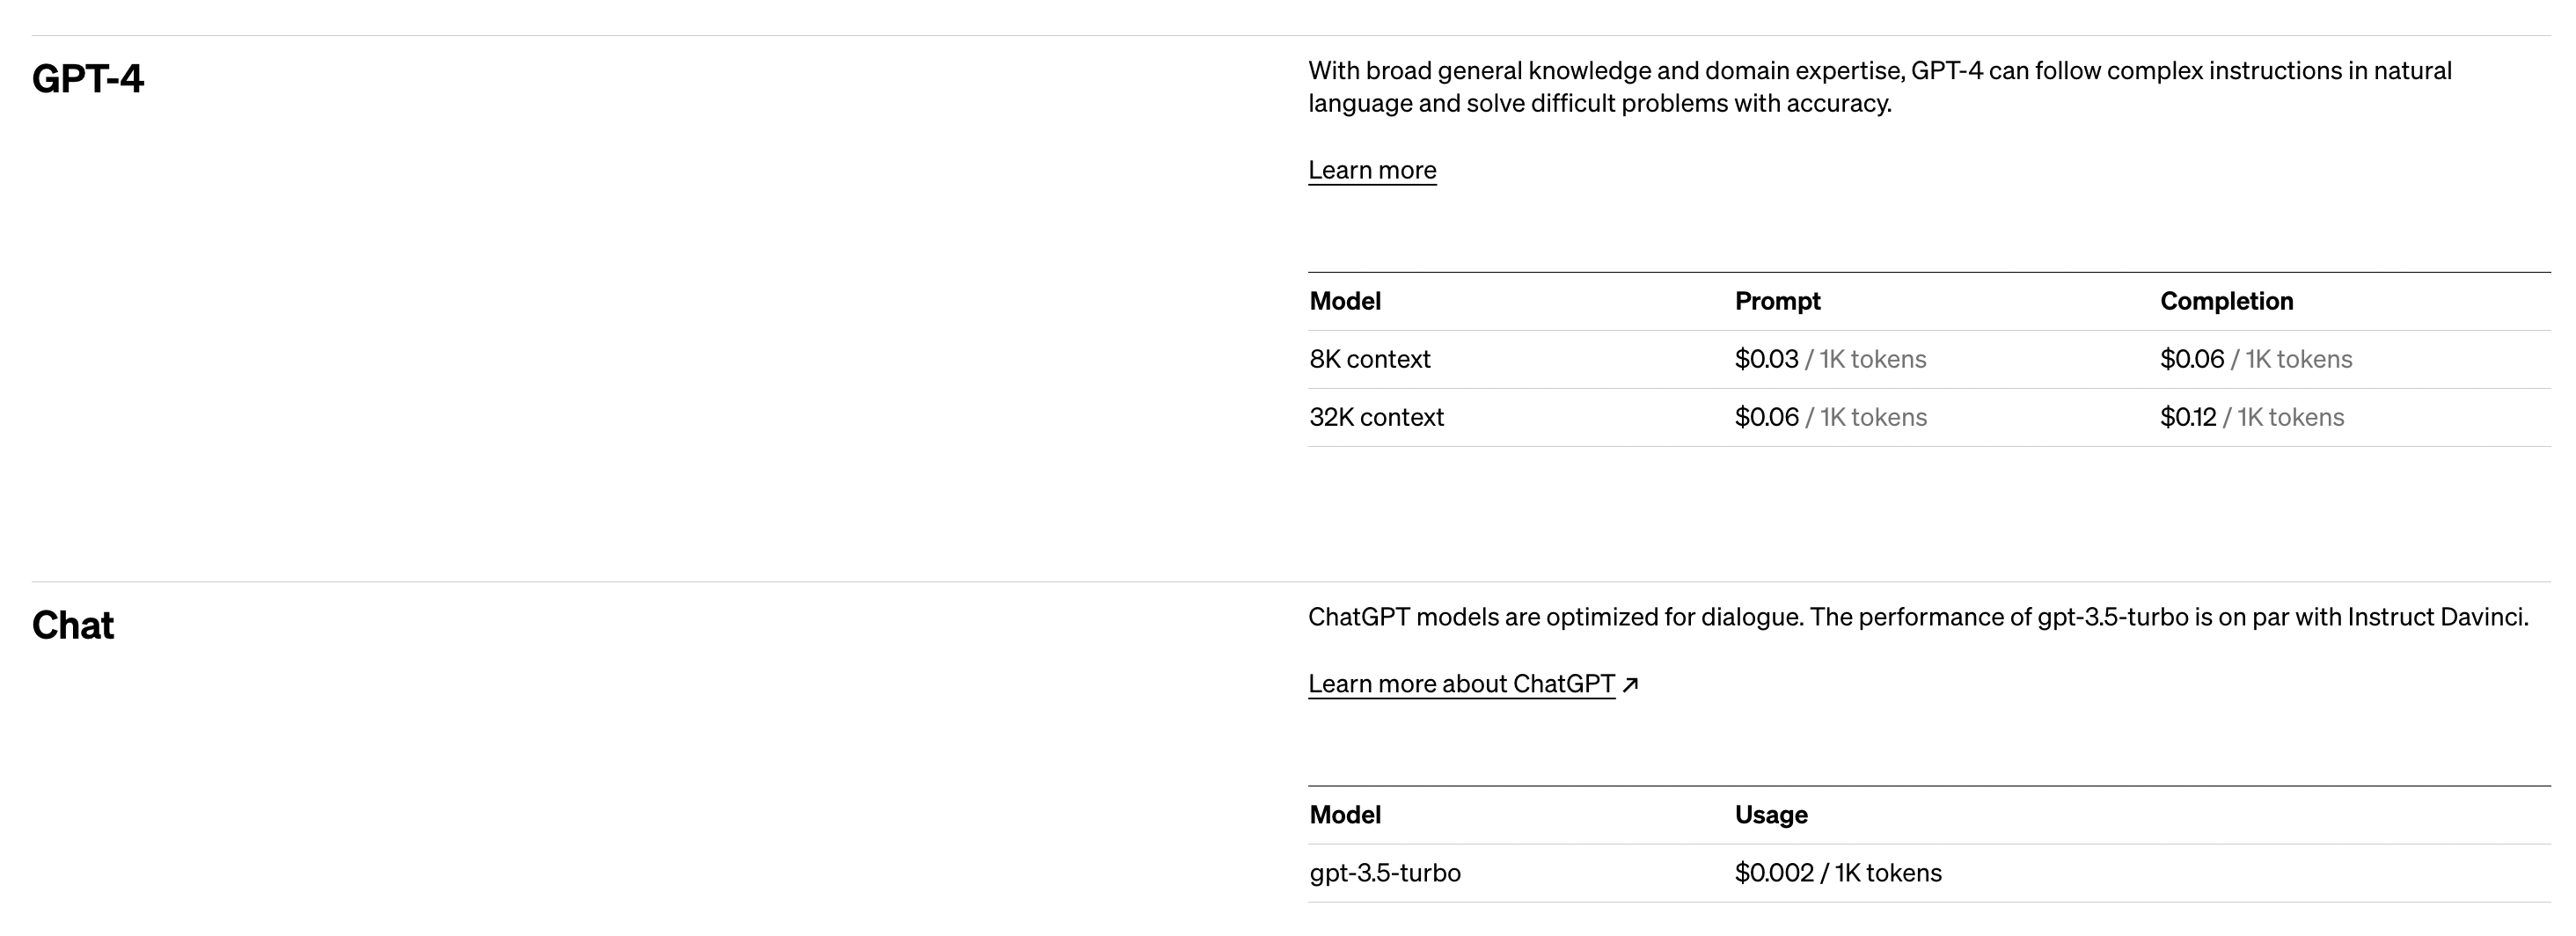Select the Chat section heading
Viewport: 2576px width, 936px height.
pos(73,625)
